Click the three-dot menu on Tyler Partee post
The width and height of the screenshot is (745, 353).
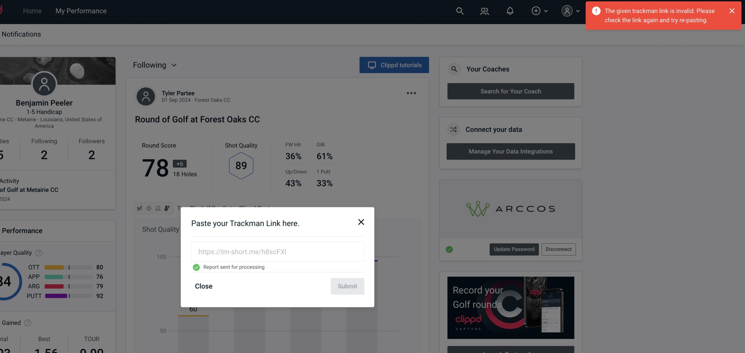[411, 93]
